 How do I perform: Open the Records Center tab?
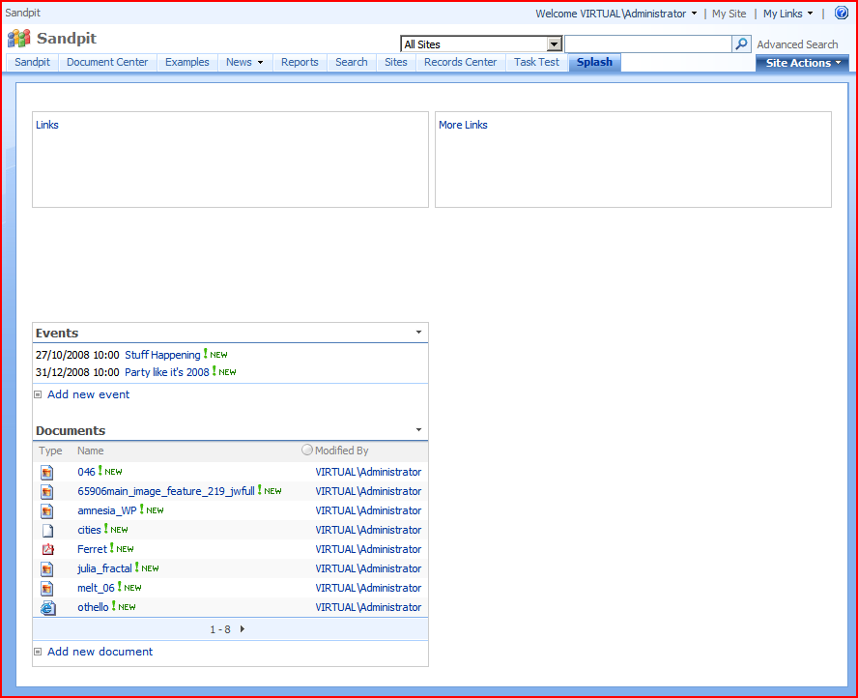[x=460, y=62]
